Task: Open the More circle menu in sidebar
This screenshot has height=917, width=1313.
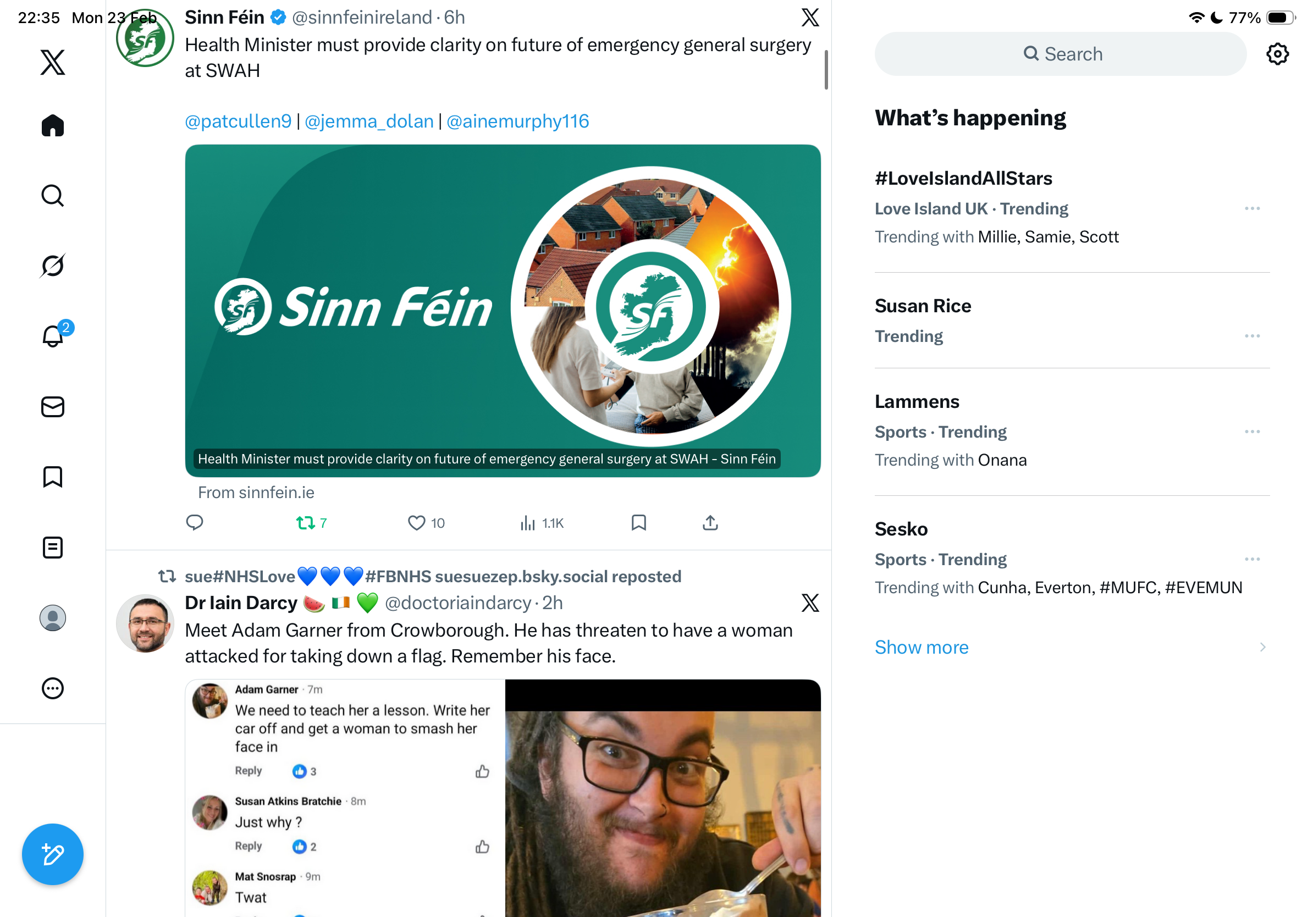Action: coord(53,688)
